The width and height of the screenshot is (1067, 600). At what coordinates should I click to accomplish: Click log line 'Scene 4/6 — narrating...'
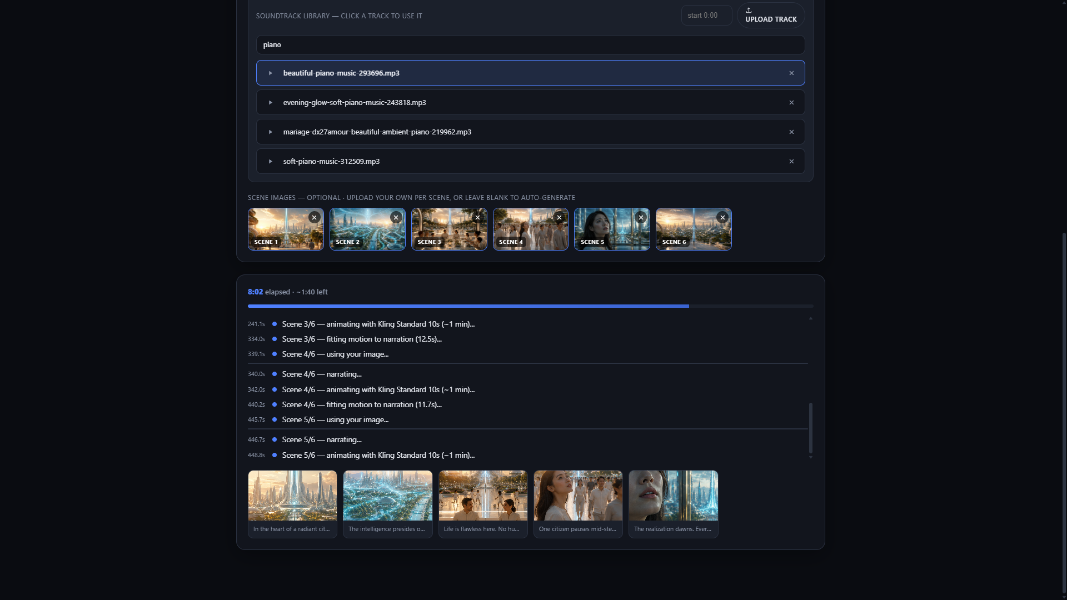point(322,374)
